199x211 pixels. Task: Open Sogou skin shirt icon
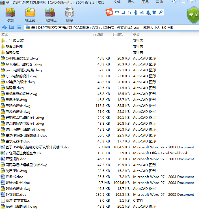pos(154,12)
